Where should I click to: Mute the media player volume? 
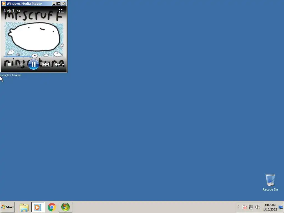57,64
